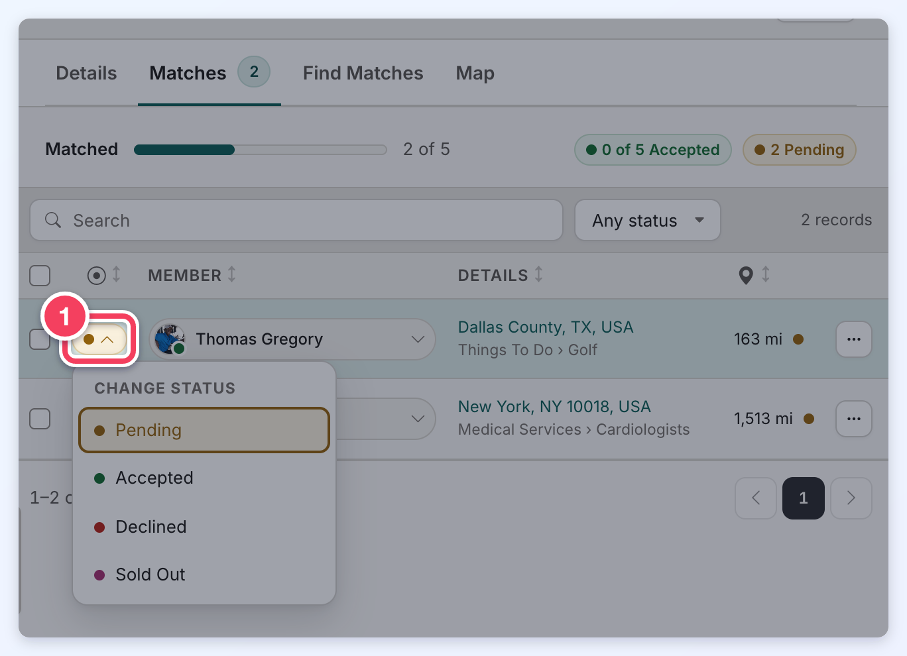Switch to the Map tab
Image resolution: width=907 pixels, height=656 pixels.
click(x=475, y=73)
